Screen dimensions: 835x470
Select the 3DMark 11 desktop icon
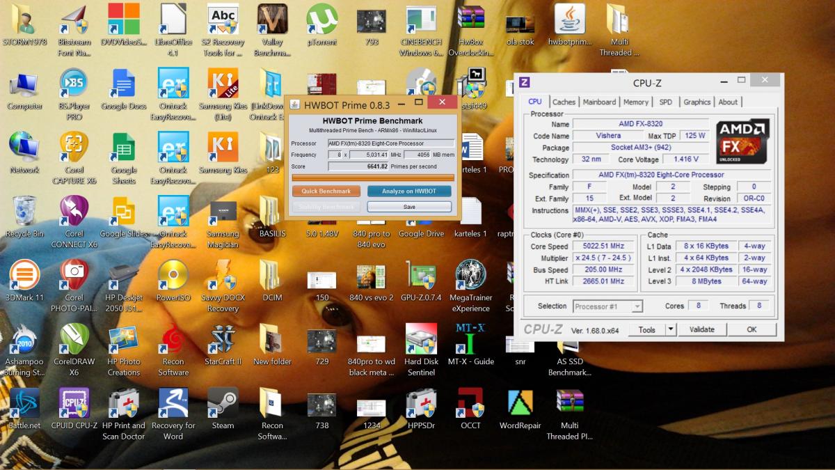point(24,281)
